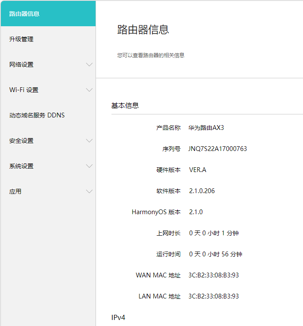
Task: Click hardware version value VER.A
Action: [x=198, y=170]
